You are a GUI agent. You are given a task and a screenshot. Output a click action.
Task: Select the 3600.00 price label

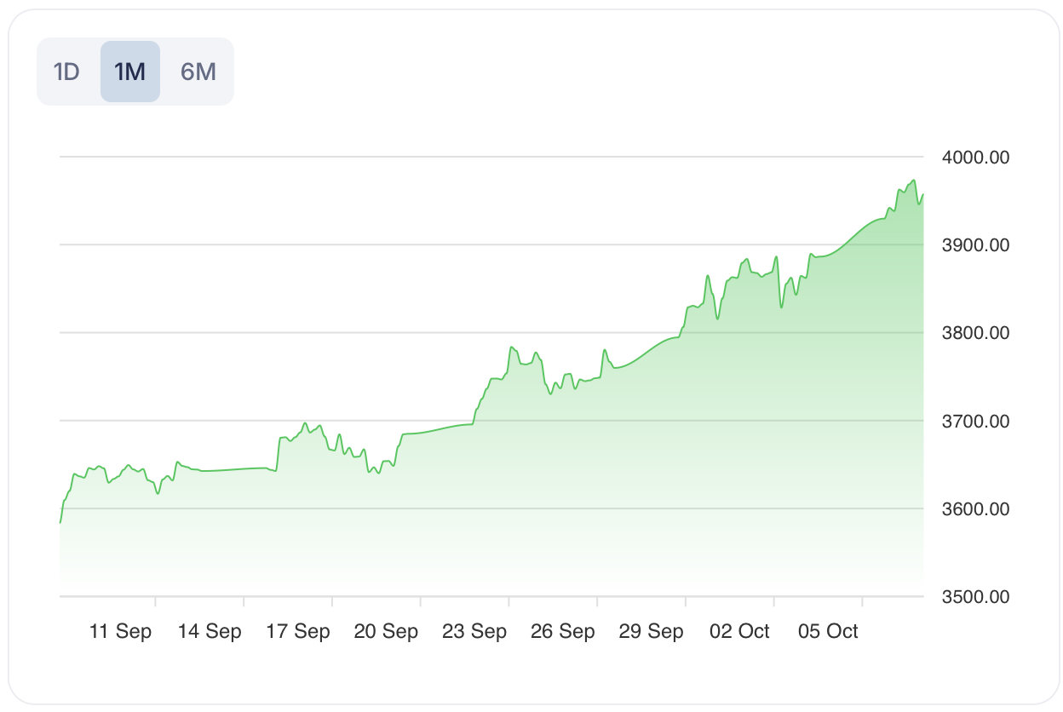point(975,509)
